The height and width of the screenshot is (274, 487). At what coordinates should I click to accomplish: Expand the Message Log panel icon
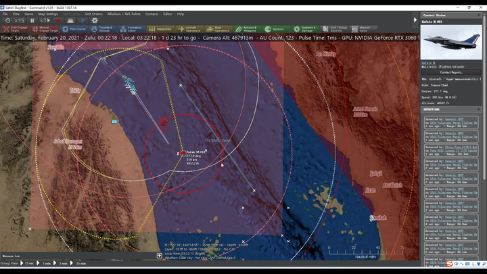coord(160,256)
